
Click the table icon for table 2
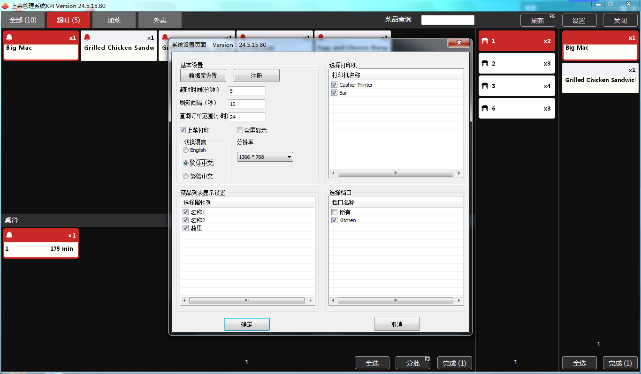(485, 64)
